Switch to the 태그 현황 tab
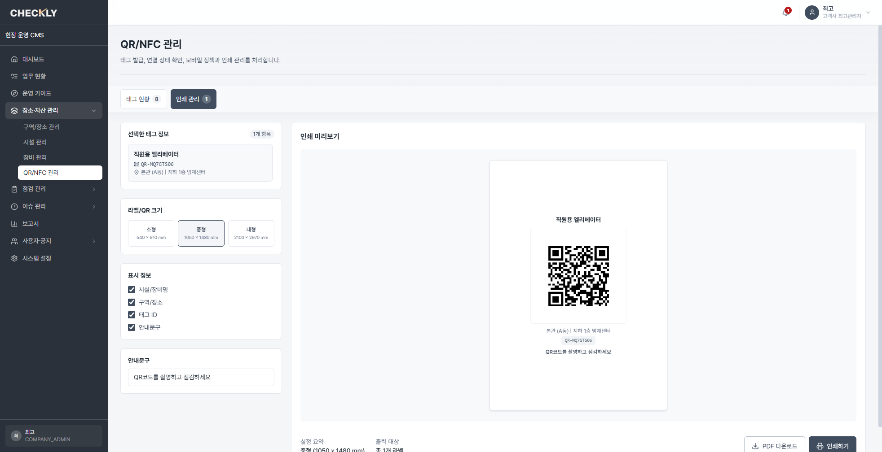882x452 pixels. coord(144,99)
